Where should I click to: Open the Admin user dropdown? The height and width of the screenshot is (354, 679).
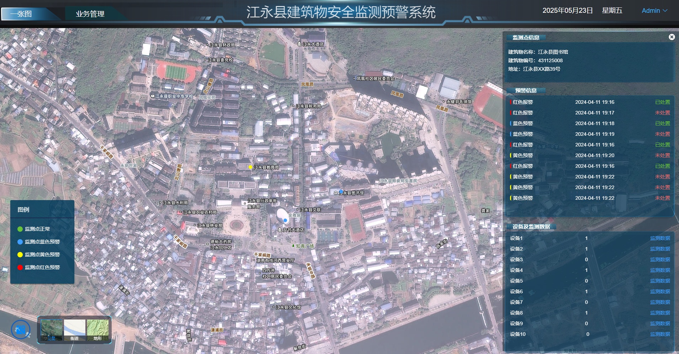tap(654, 11)
